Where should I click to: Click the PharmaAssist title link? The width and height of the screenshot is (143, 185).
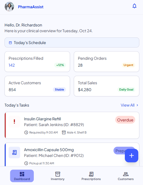(31, 7)
